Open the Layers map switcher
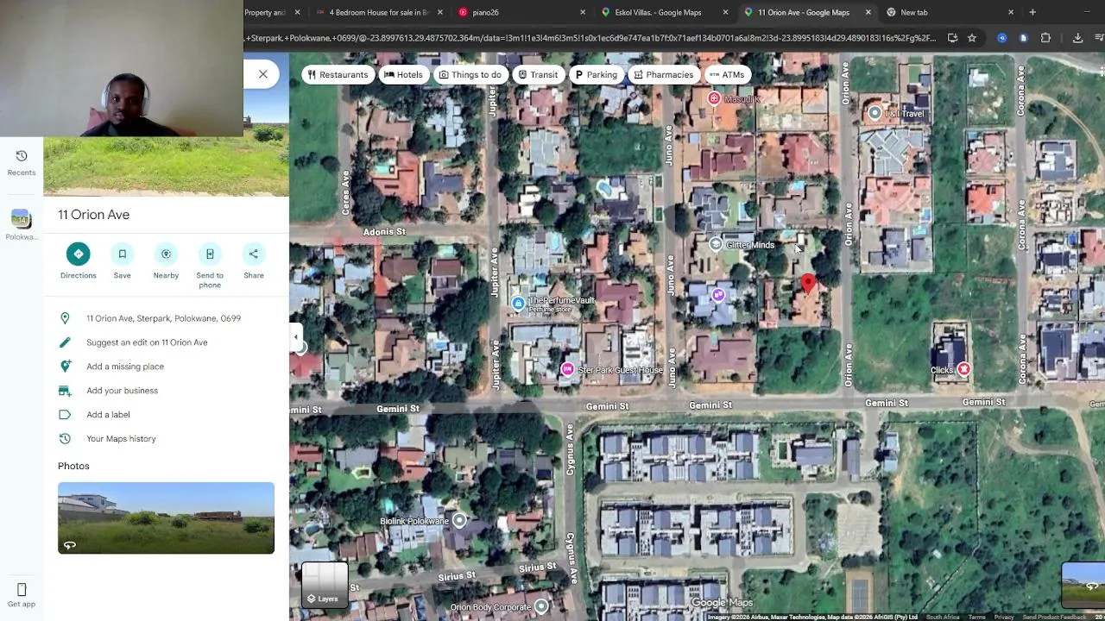This screenshot has height=621, width=1105. (x=325, y=584)
